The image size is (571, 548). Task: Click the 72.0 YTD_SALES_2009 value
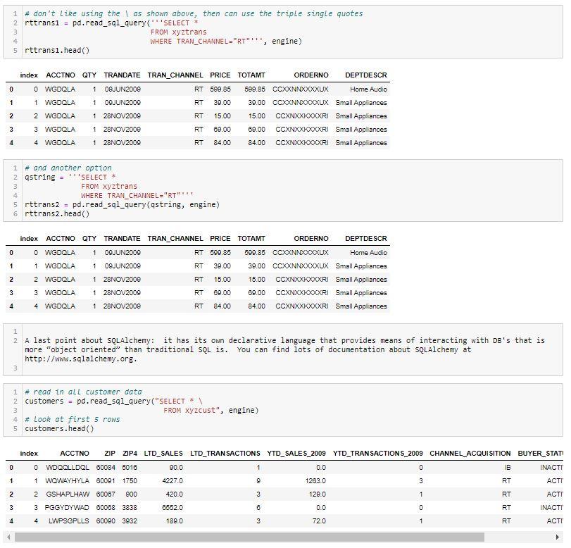click(x=320, y=521)
